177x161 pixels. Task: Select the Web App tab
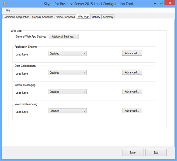pos(83,16)
